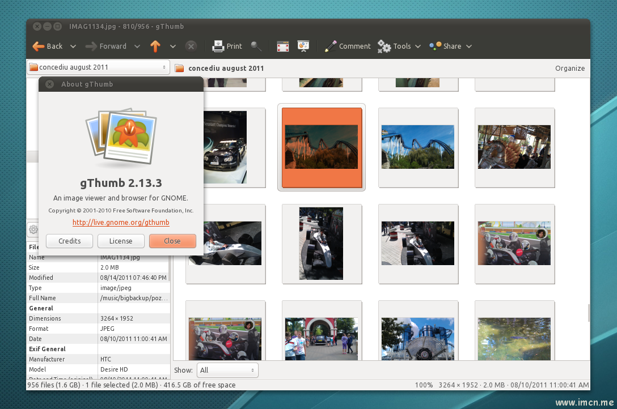Click the magnifier find icon

[256, 46]
